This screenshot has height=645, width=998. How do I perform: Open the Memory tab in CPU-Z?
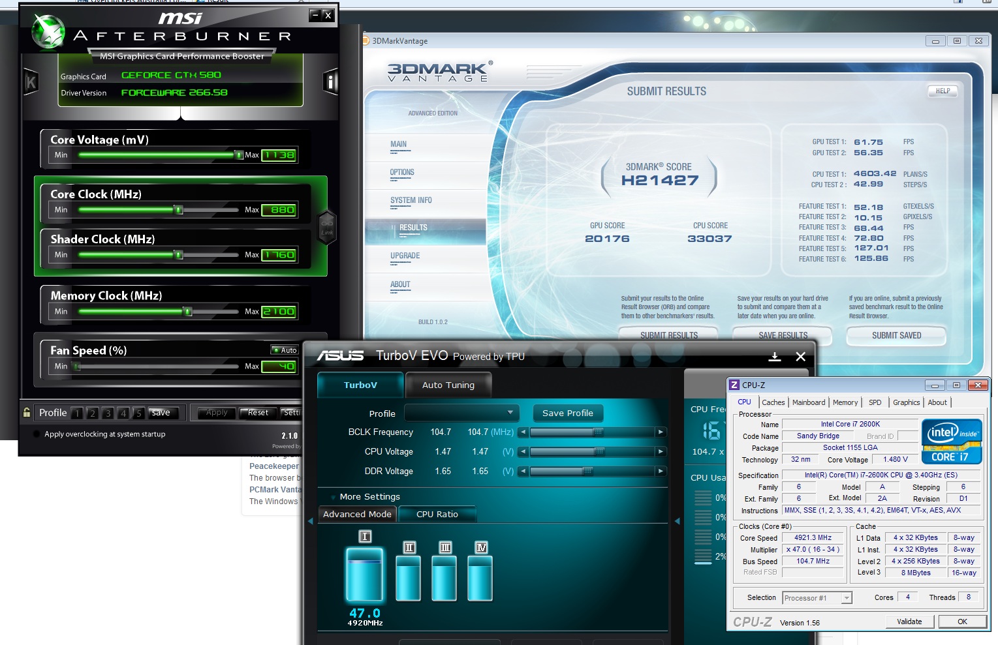845,402
